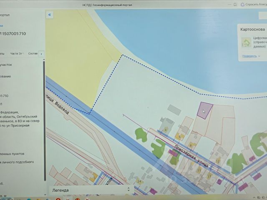Click the browser bookmark icon
Image resolution: width=267 pixels, height=200 pixels.
[x=235, y=5]
